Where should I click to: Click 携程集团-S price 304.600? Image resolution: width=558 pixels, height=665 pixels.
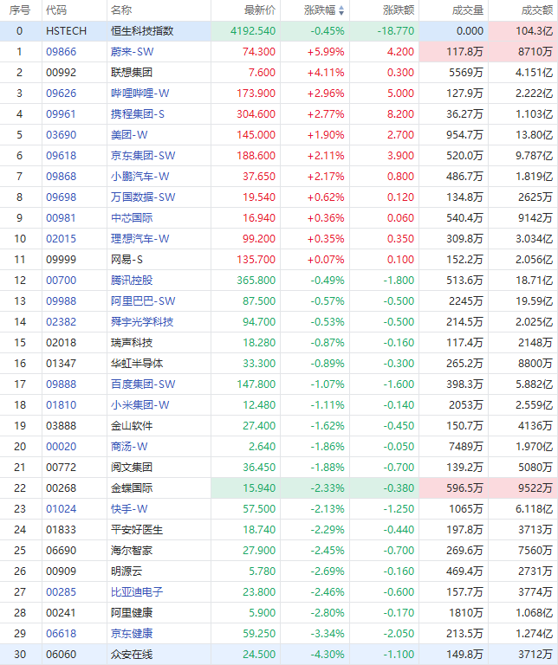tap(256, 114)
